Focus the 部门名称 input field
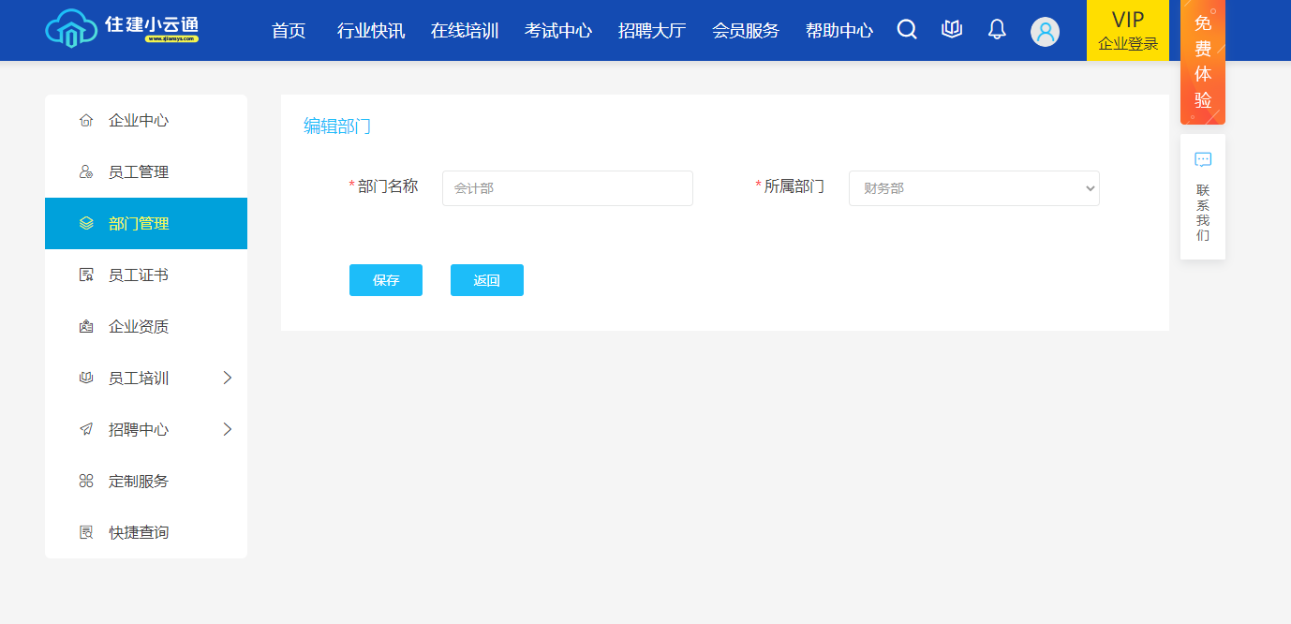The image size is (1291, 624). click(x=567, y=188)
